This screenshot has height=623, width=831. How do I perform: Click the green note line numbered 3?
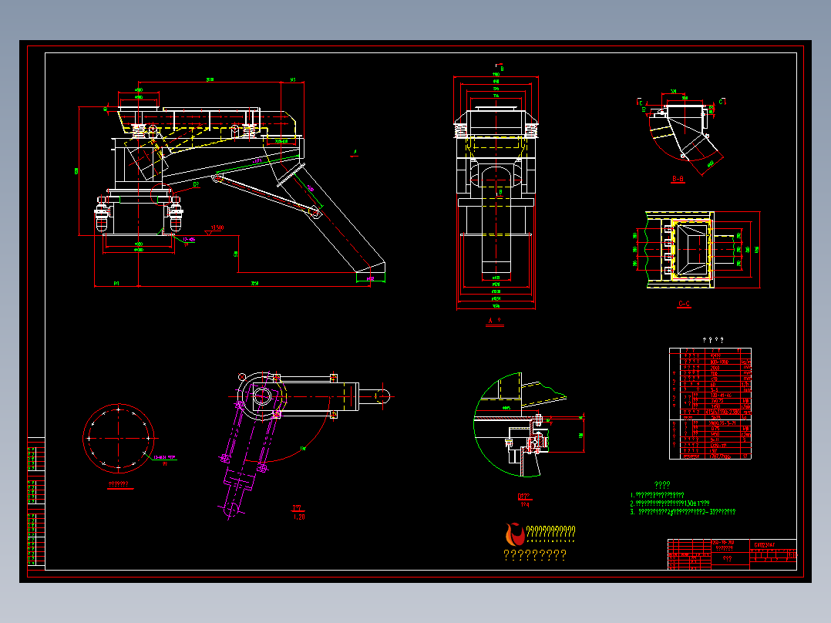(x=683, y=512)
